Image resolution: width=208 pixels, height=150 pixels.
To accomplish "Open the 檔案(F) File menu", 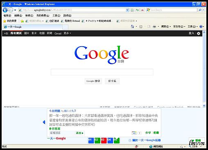I will click(7, 16).
